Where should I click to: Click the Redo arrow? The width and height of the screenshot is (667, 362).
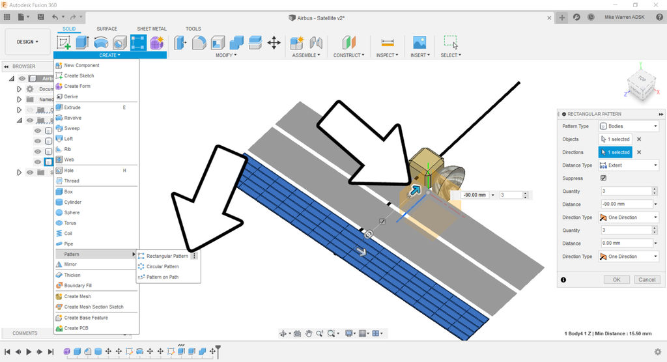tap(73, 17)
